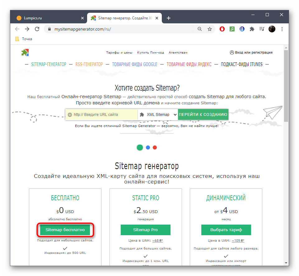The image size is (299, 276).
Task: Open the Extensions puzzle piece menu
Action: 252,29
